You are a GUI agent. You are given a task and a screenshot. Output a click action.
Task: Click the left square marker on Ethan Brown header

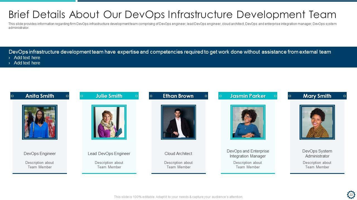(151, 96)
